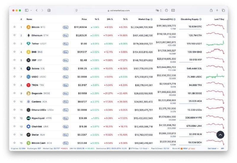Show Volume(24h) info tooltip icon

pyautogui.click(x=174, y=19)
